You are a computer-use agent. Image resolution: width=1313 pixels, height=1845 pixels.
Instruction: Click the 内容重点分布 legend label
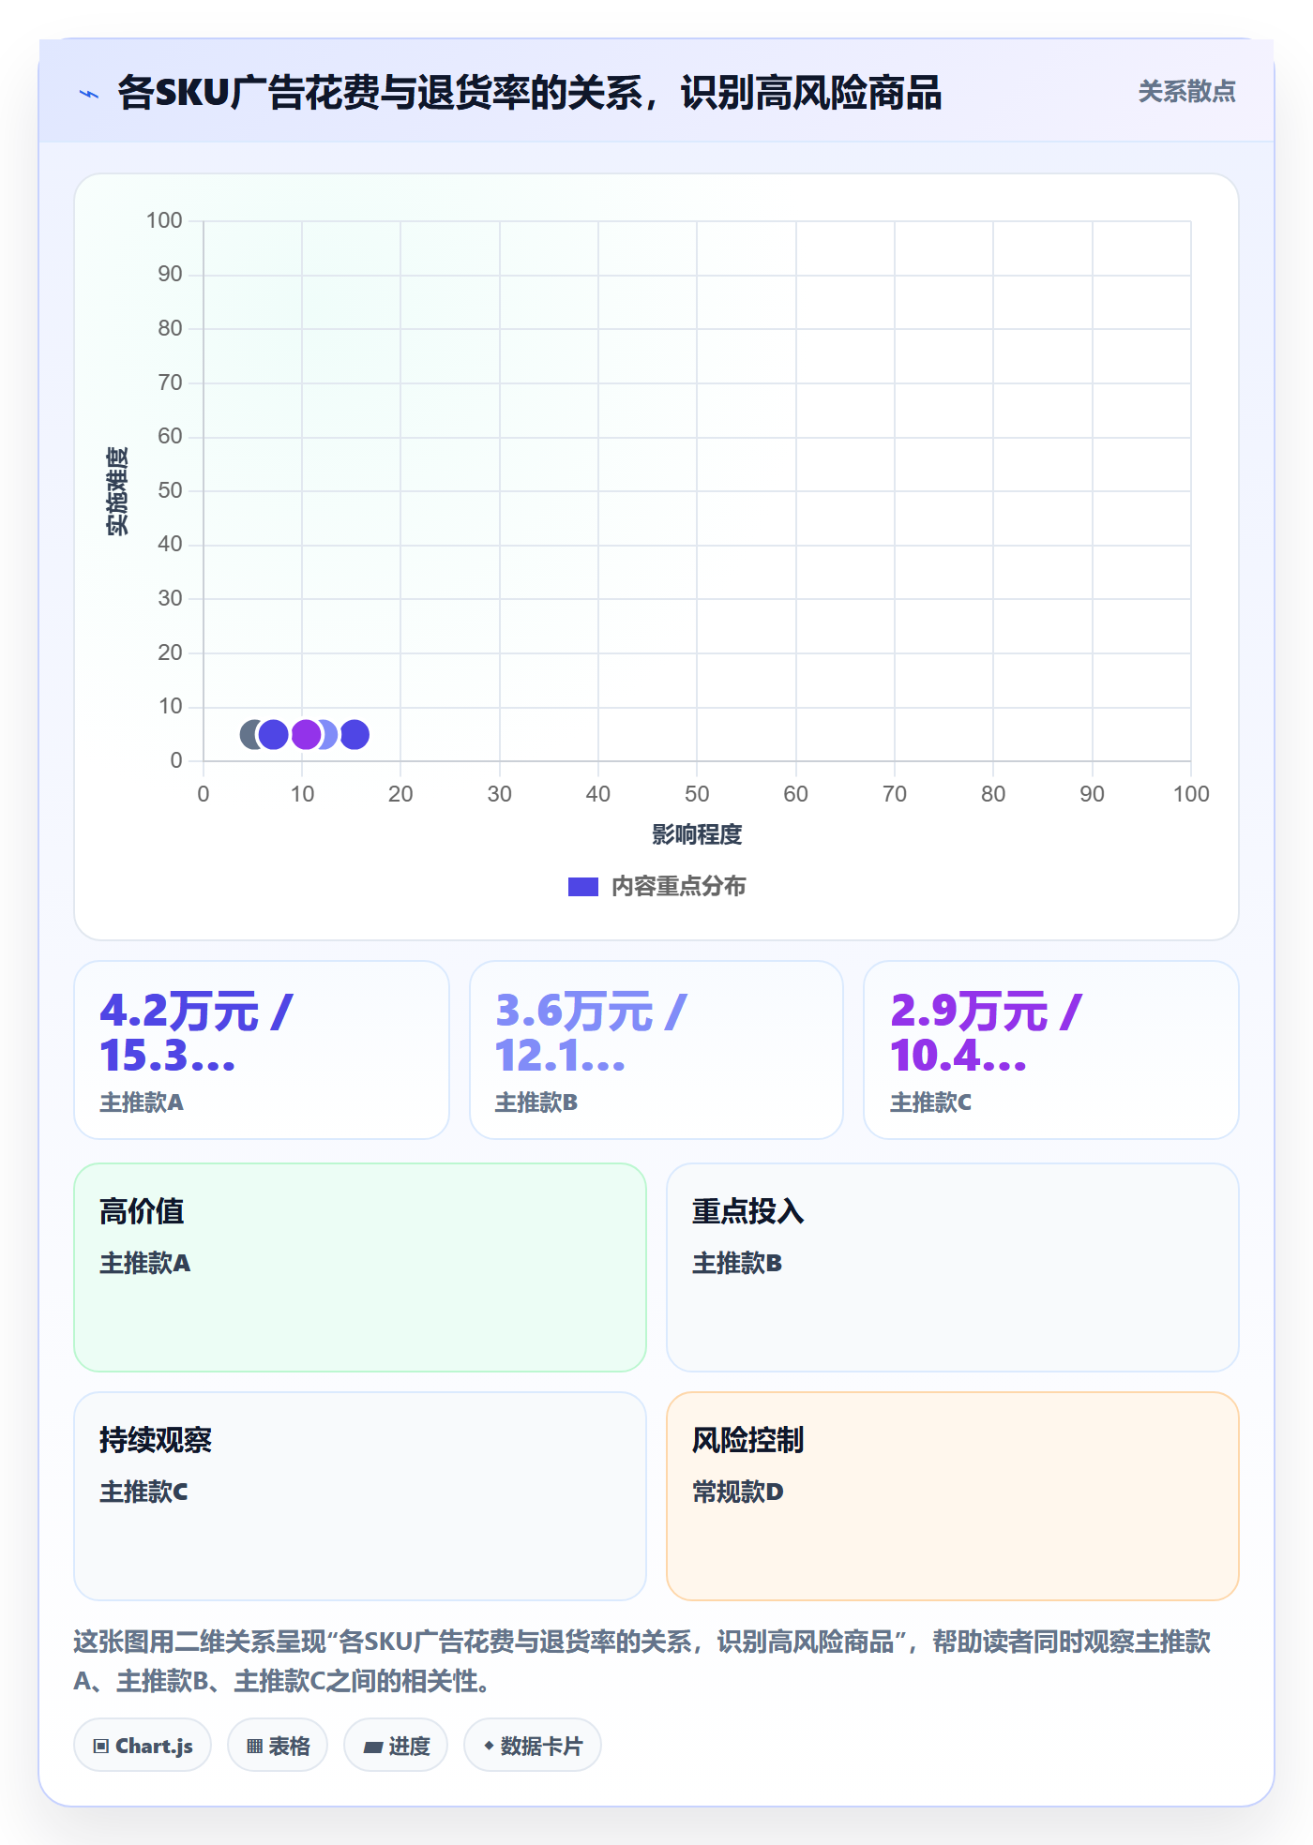(x=678, y=887)
